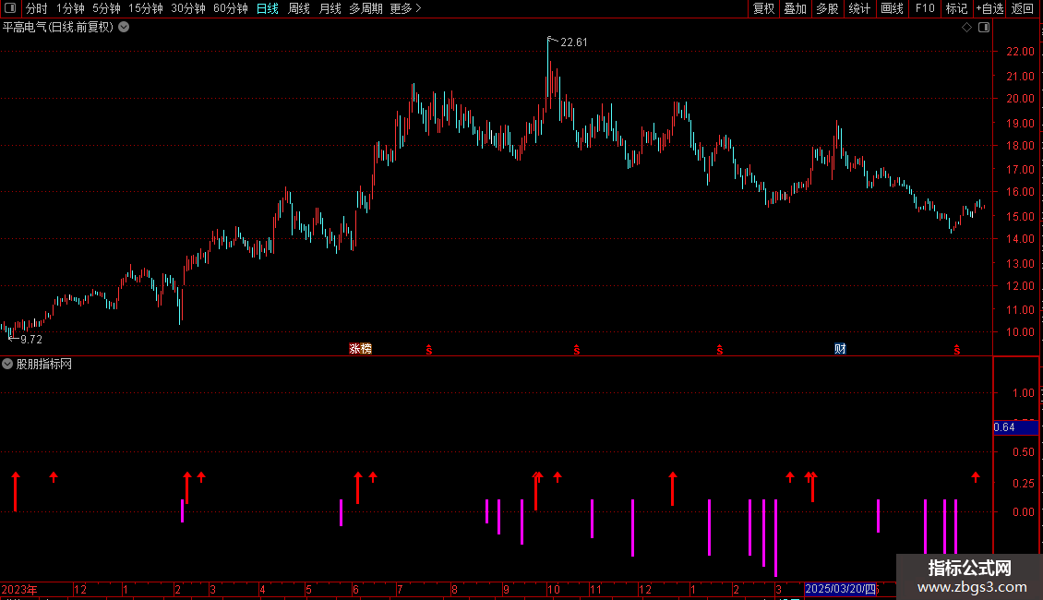The height and width of the screenshot is (600, 1043).
Task: Click the 返回 back button
Action: pyautogui.click(x=1023, y=8)
